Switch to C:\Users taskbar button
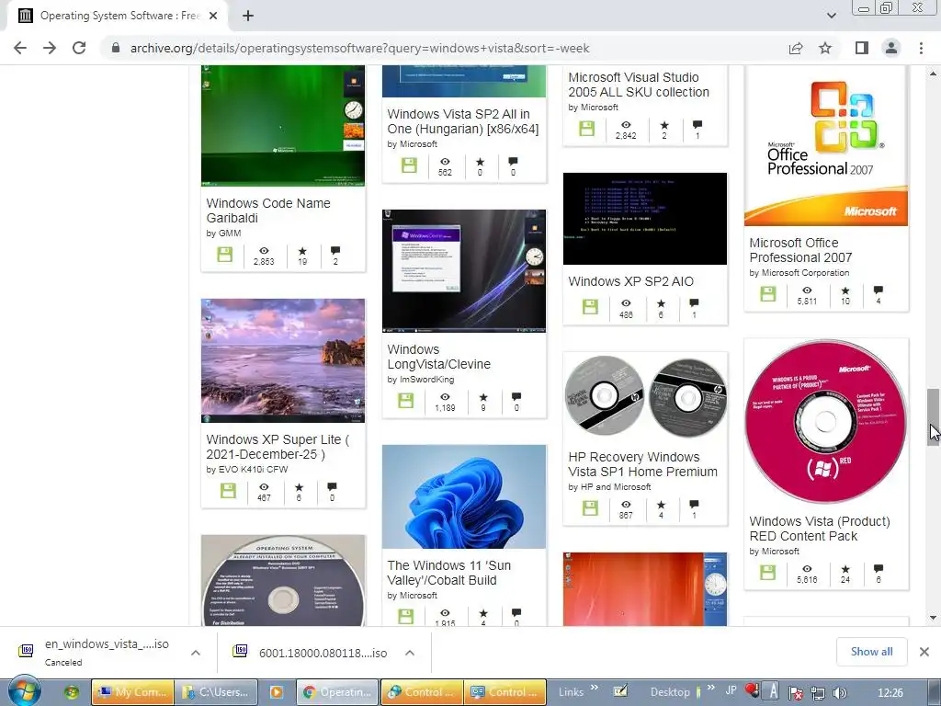Viewport: 941px width, 706px height. tap(216, 692)
